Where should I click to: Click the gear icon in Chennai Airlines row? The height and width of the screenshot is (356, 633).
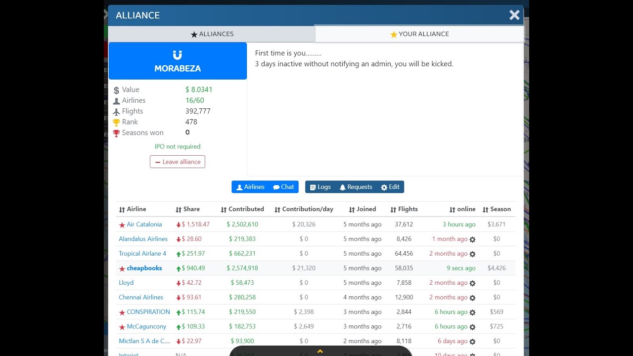[472, 298]
